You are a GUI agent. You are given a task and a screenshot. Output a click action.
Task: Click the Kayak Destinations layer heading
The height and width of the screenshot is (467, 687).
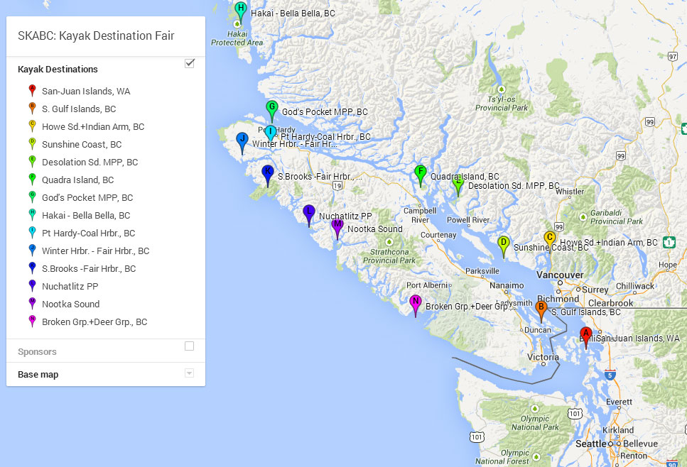(58, 70)
